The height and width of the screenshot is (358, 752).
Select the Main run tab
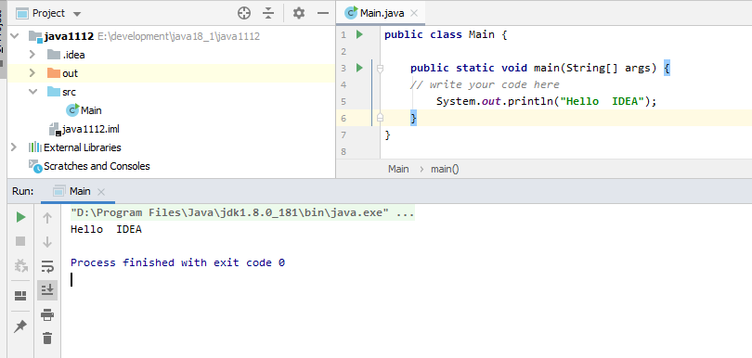79,191
